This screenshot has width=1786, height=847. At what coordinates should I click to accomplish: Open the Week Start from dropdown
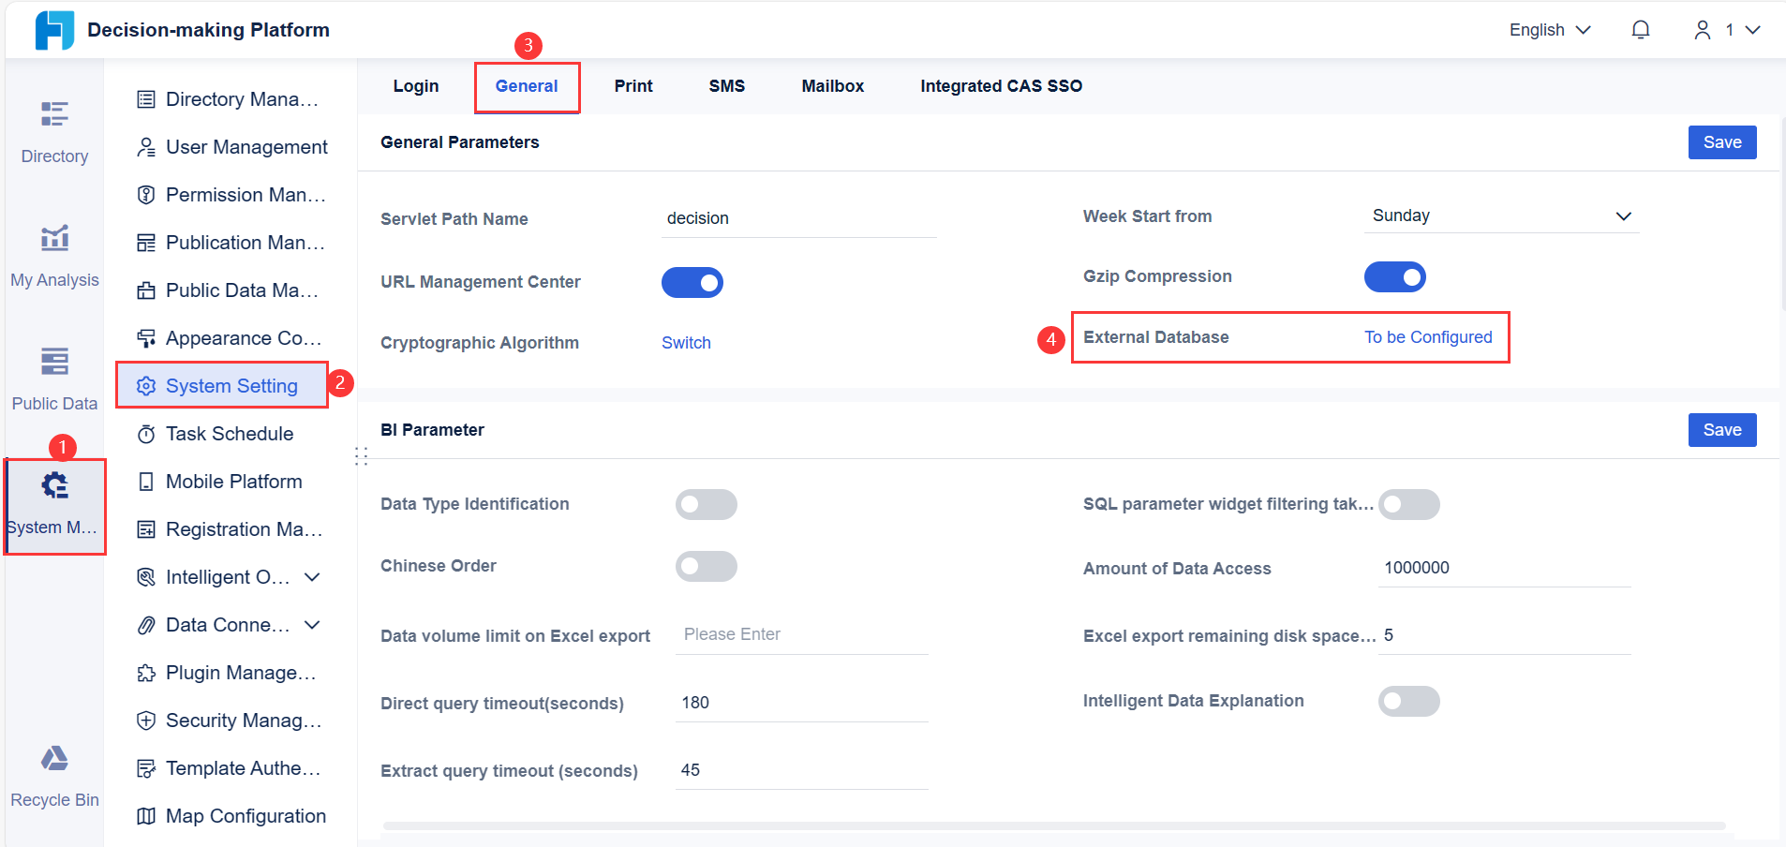pos(1499,215)
